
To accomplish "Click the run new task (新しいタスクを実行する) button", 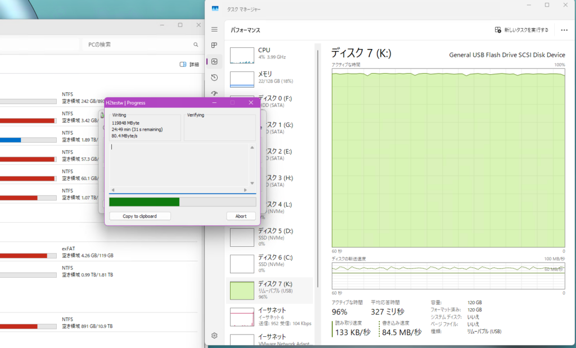I will 521,30.
